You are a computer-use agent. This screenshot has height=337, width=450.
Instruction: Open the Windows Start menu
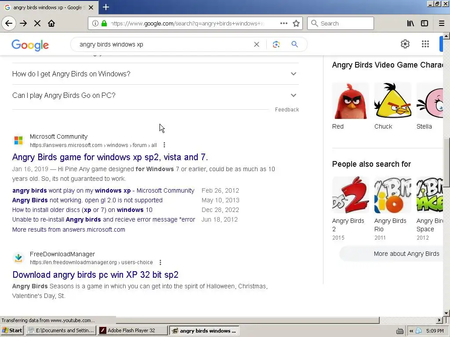click(12, 330)
